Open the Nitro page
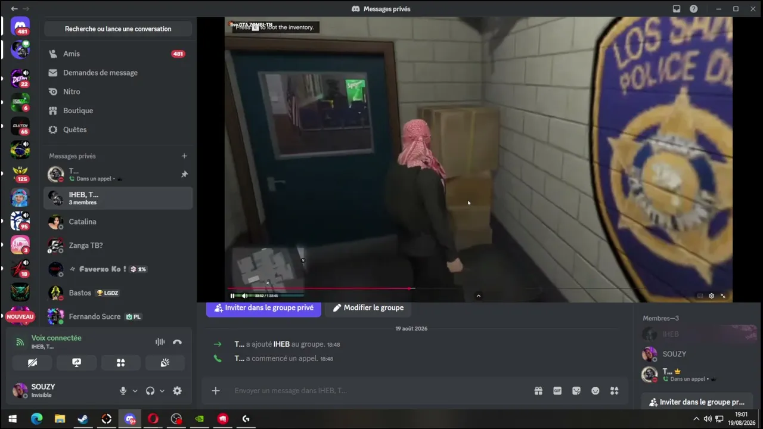 pos(118,92)
